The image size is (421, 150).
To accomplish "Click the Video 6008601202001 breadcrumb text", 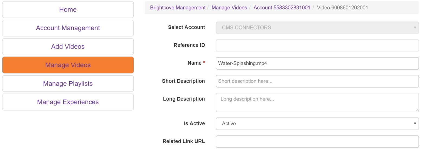I will click(342, 8).
